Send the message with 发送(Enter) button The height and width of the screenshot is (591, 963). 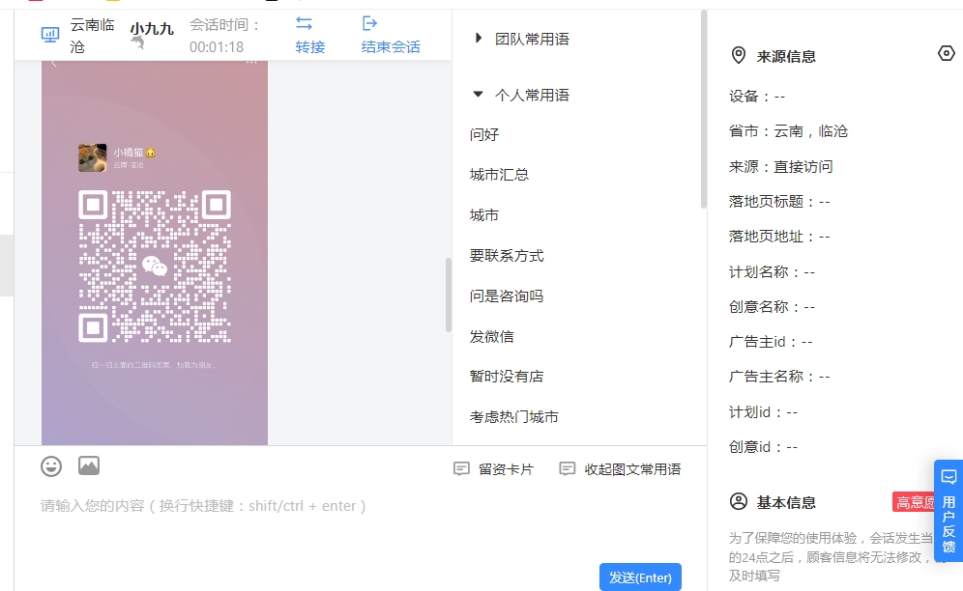[x=640, y=577]
